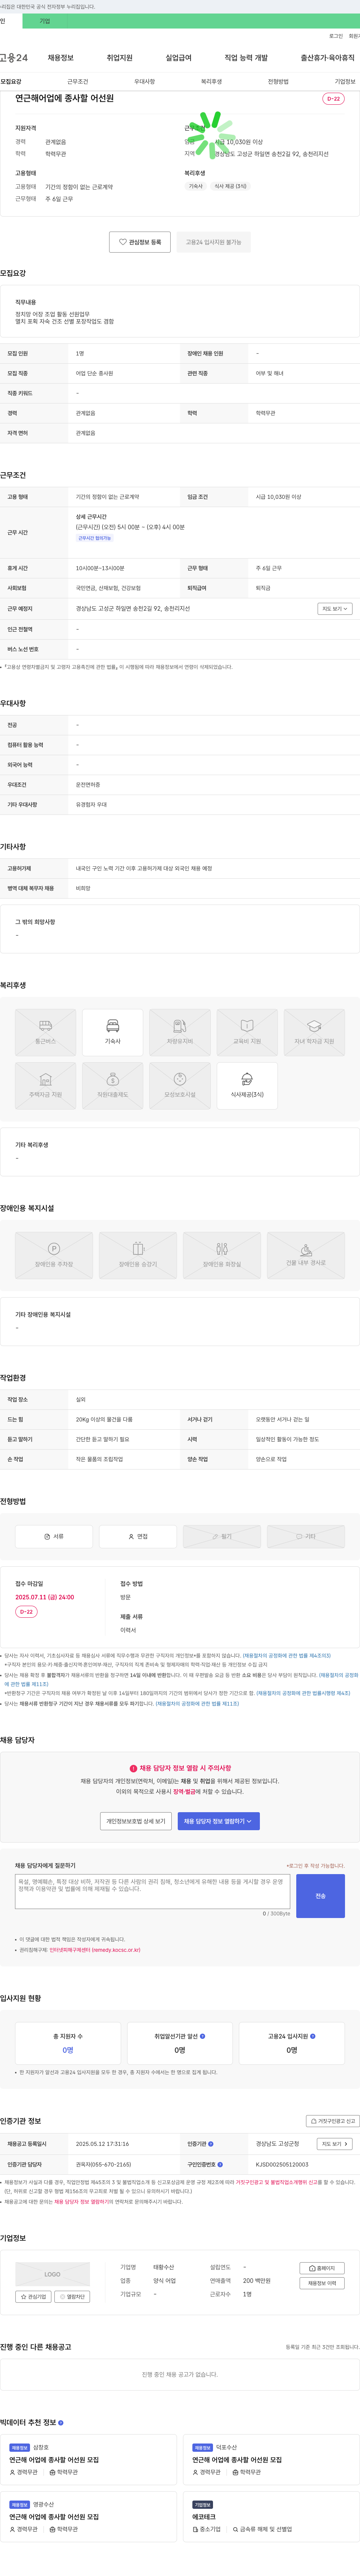Click the 열람제한 button under the logo

coord(72,2297)
